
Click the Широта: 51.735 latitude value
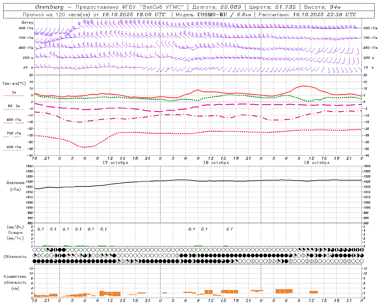click(272, 7)
